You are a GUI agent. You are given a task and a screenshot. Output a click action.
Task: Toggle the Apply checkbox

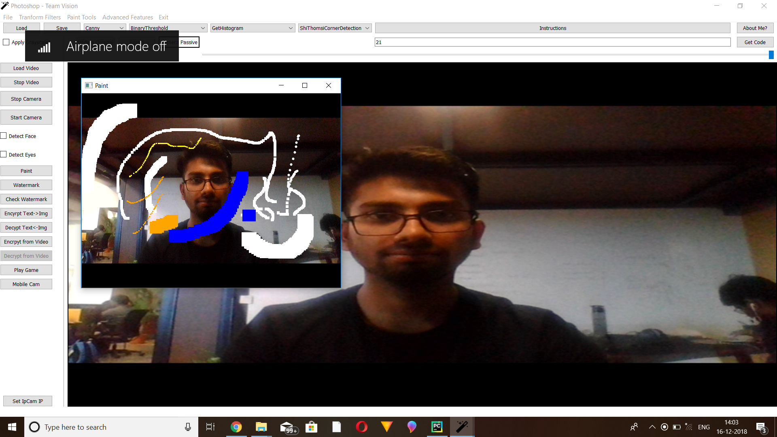click(6, 42)
